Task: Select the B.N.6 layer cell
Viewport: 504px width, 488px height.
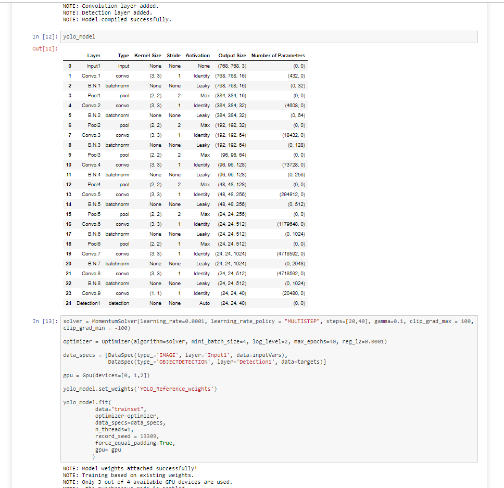Action: coord(94,234)
